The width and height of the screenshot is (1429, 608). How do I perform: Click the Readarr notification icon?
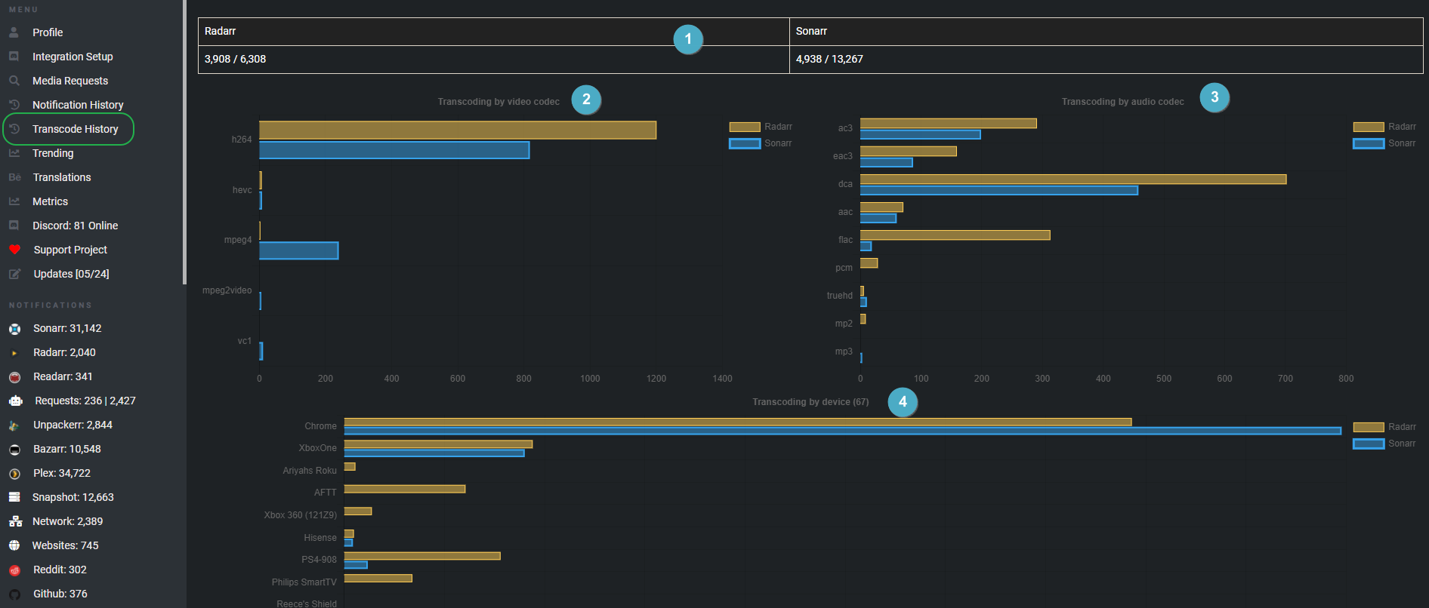[x=14, y=377]
